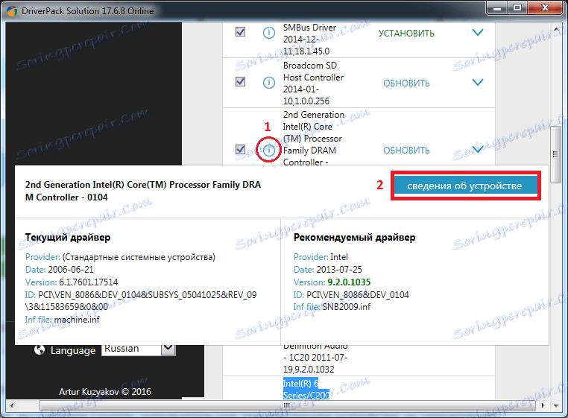Click the globe icon beside Language

[39, 350]
